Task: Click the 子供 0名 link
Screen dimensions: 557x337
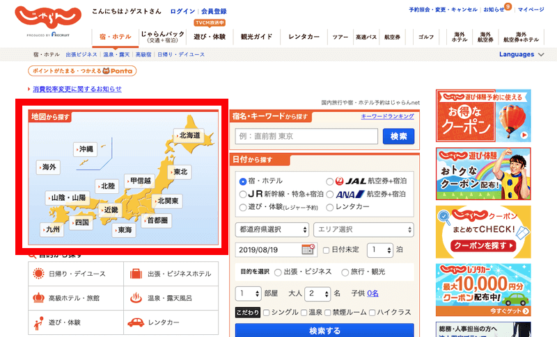Action: click(372, 293)
